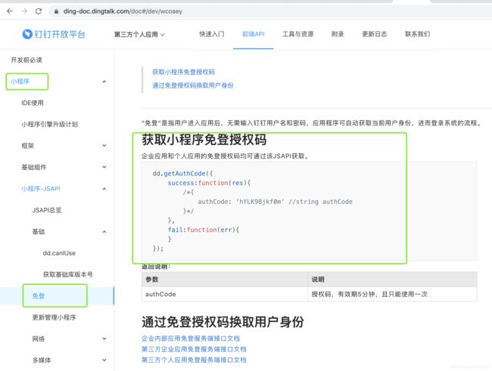Open the 多媒体 sidebar item
Image resolution: width=492 pixels, height=371 pixels.
42,360
